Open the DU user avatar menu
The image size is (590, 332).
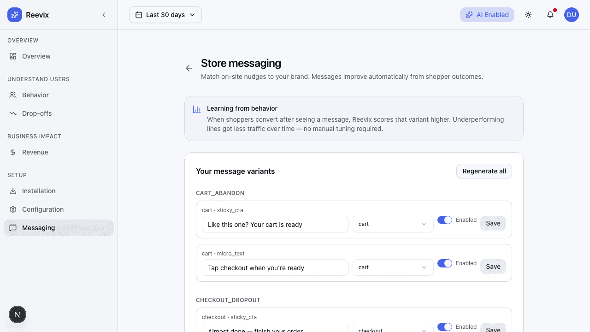tap(571, 14)
